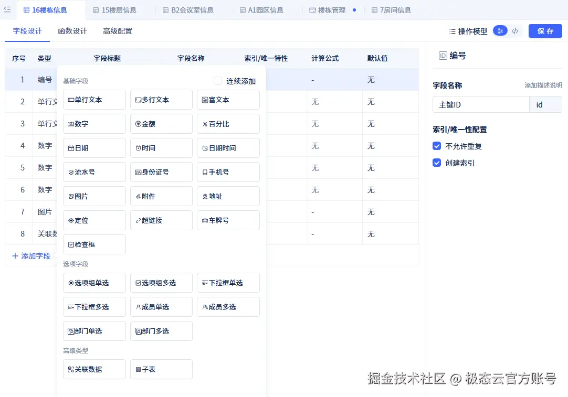Insert a 定位 location field
Screen dimensions: 568x397
tap(94, 220)
